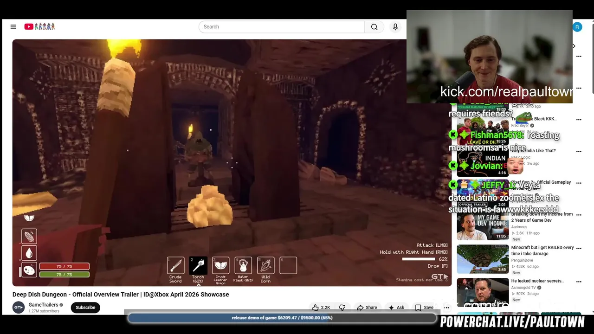Click the Wild Corn hotbar slot in video
Screen dimensions: 594x334
pyautogui.click(x=265, y=265)
